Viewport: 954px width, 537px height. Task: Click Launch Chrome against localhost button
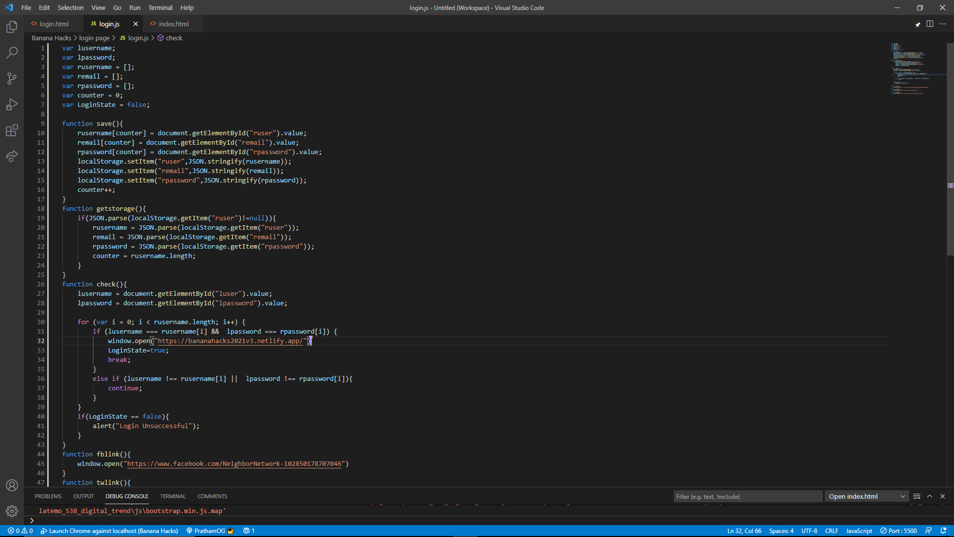coord(109,531)
